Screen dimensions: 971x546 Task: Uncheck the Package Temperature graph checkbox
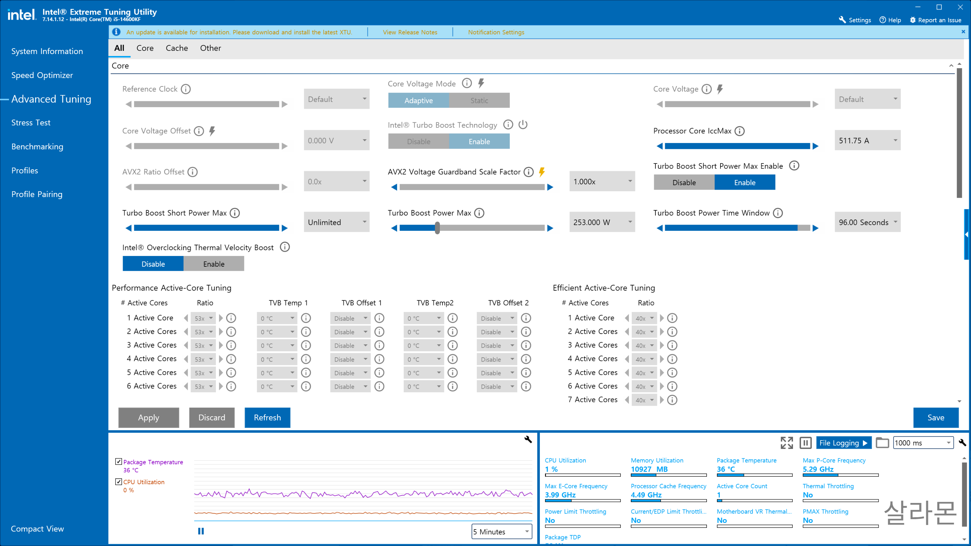click(118, 462)
